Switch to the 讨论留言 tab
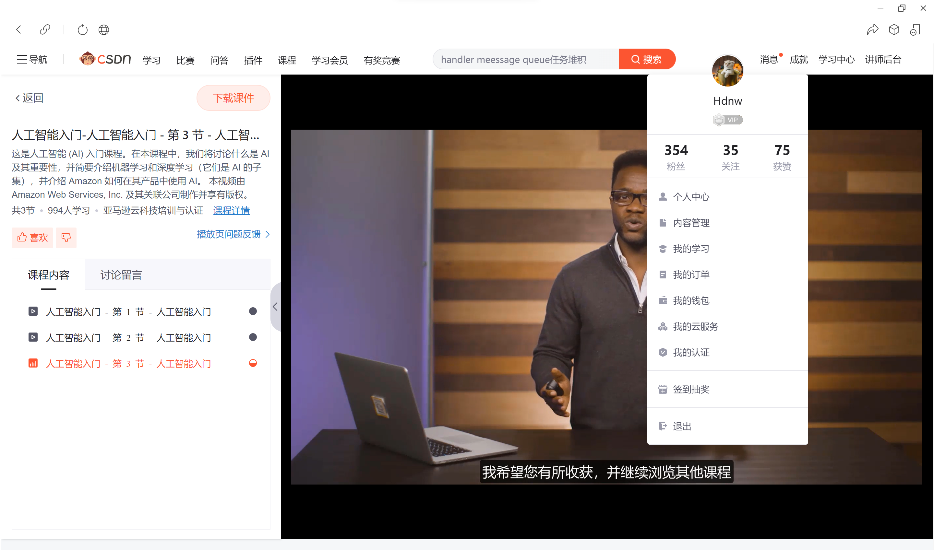The width and height of the screenshot is (934, 550). 121,275
